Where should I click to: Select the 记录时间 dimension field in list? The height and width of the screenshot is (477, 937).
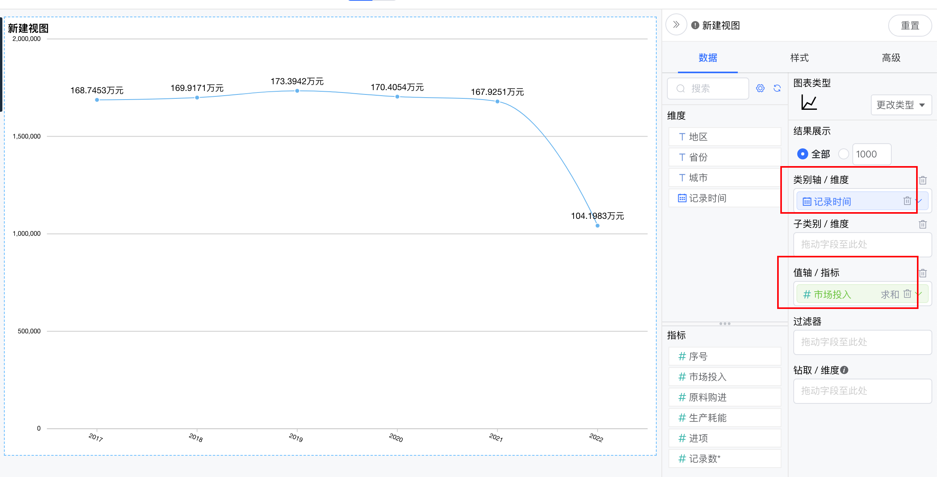pos(725,198)
